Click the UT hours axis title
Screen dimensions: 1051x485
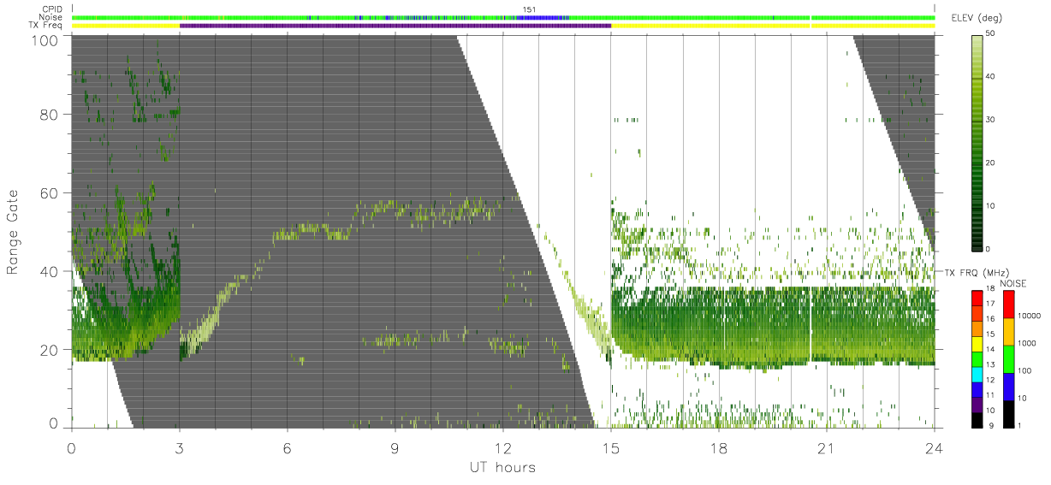502,467
